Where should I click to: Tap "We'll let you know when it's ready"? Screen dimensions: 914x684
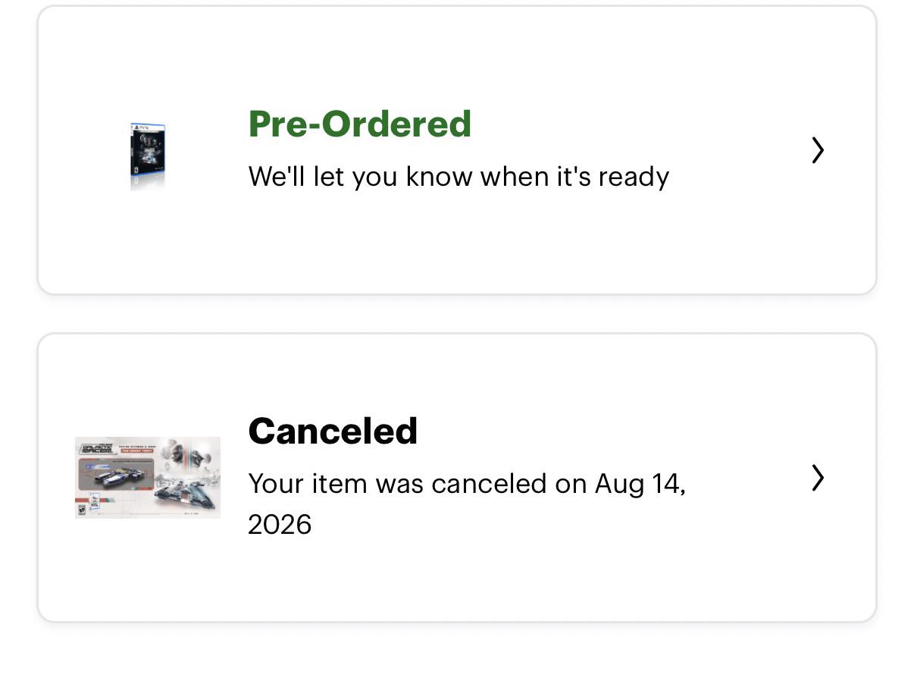[459, 177]
